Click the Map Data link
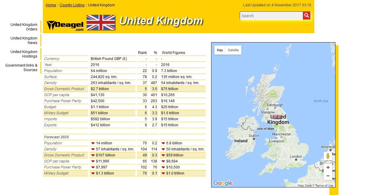This screenshot has height=195, width=381. click(304, 186)
